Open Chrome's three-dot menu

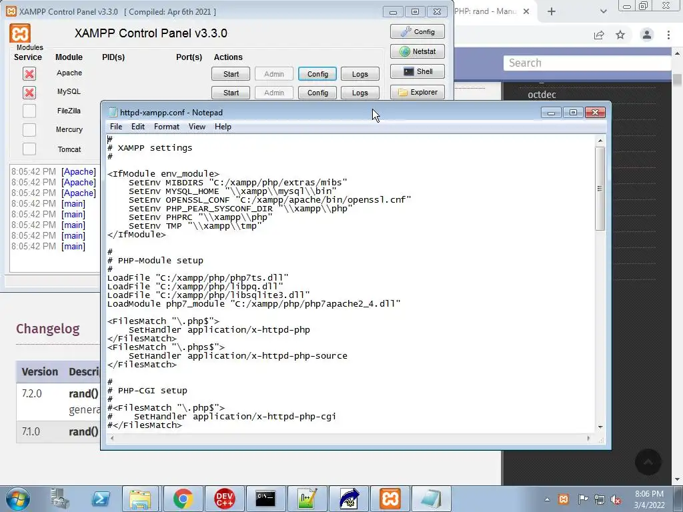(668, 35)
